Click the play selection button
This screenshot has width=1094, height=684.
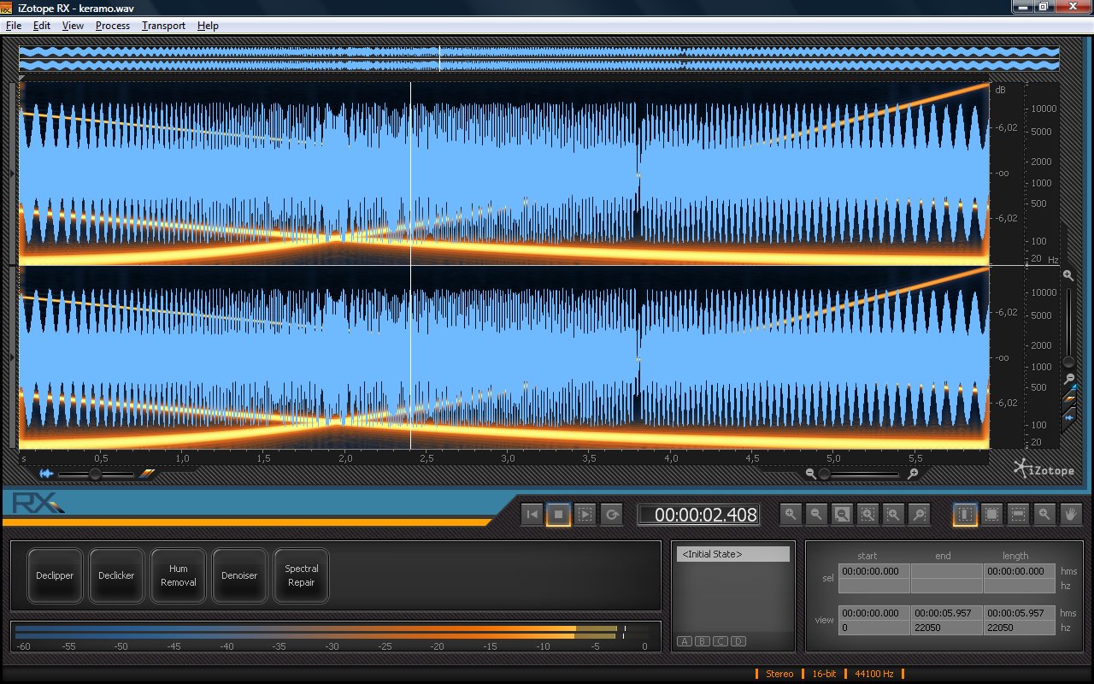(x=585, y=515)
